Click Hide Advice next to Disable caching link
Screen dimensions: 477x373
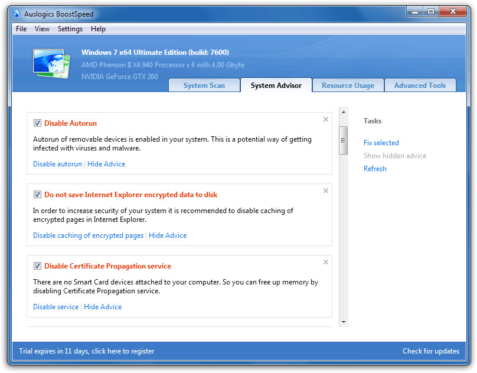coord(168,235)
